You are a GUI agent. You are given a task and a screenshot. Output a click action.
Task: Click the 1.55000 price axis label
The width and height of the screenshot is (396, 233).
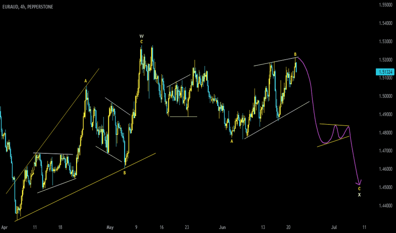tap(385, 5)
